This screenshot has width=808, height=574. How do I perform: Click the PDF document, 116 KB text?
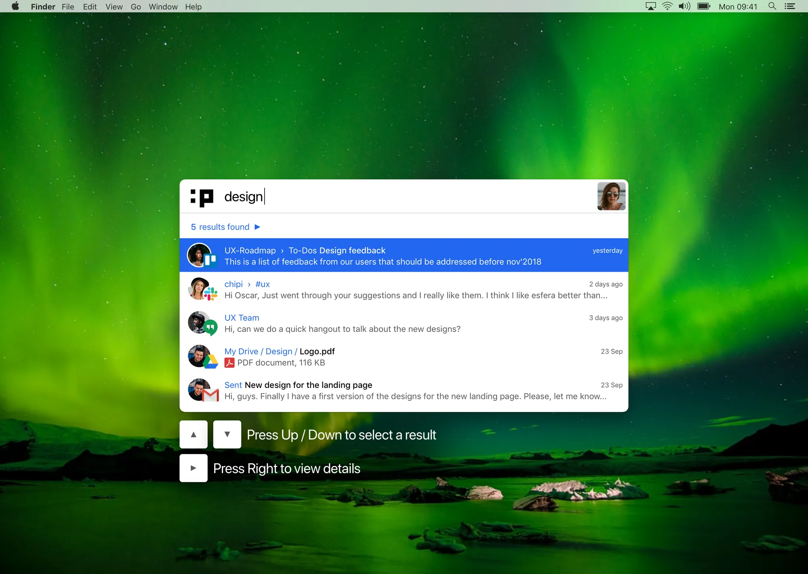click(x=281, y=362)
